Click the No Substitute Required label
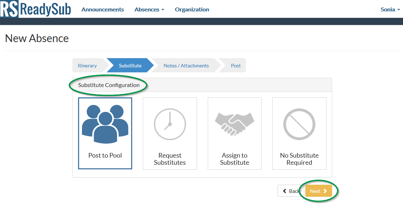The width and height of the screenshot is (403, 210). (299, 159)
